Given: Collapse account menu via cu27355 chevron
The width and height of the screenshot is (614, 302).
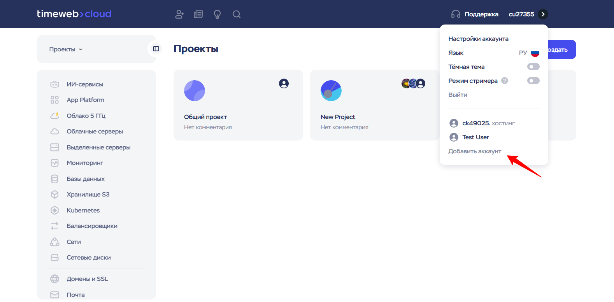Looking at the screenshot, I should click(543, 14).
